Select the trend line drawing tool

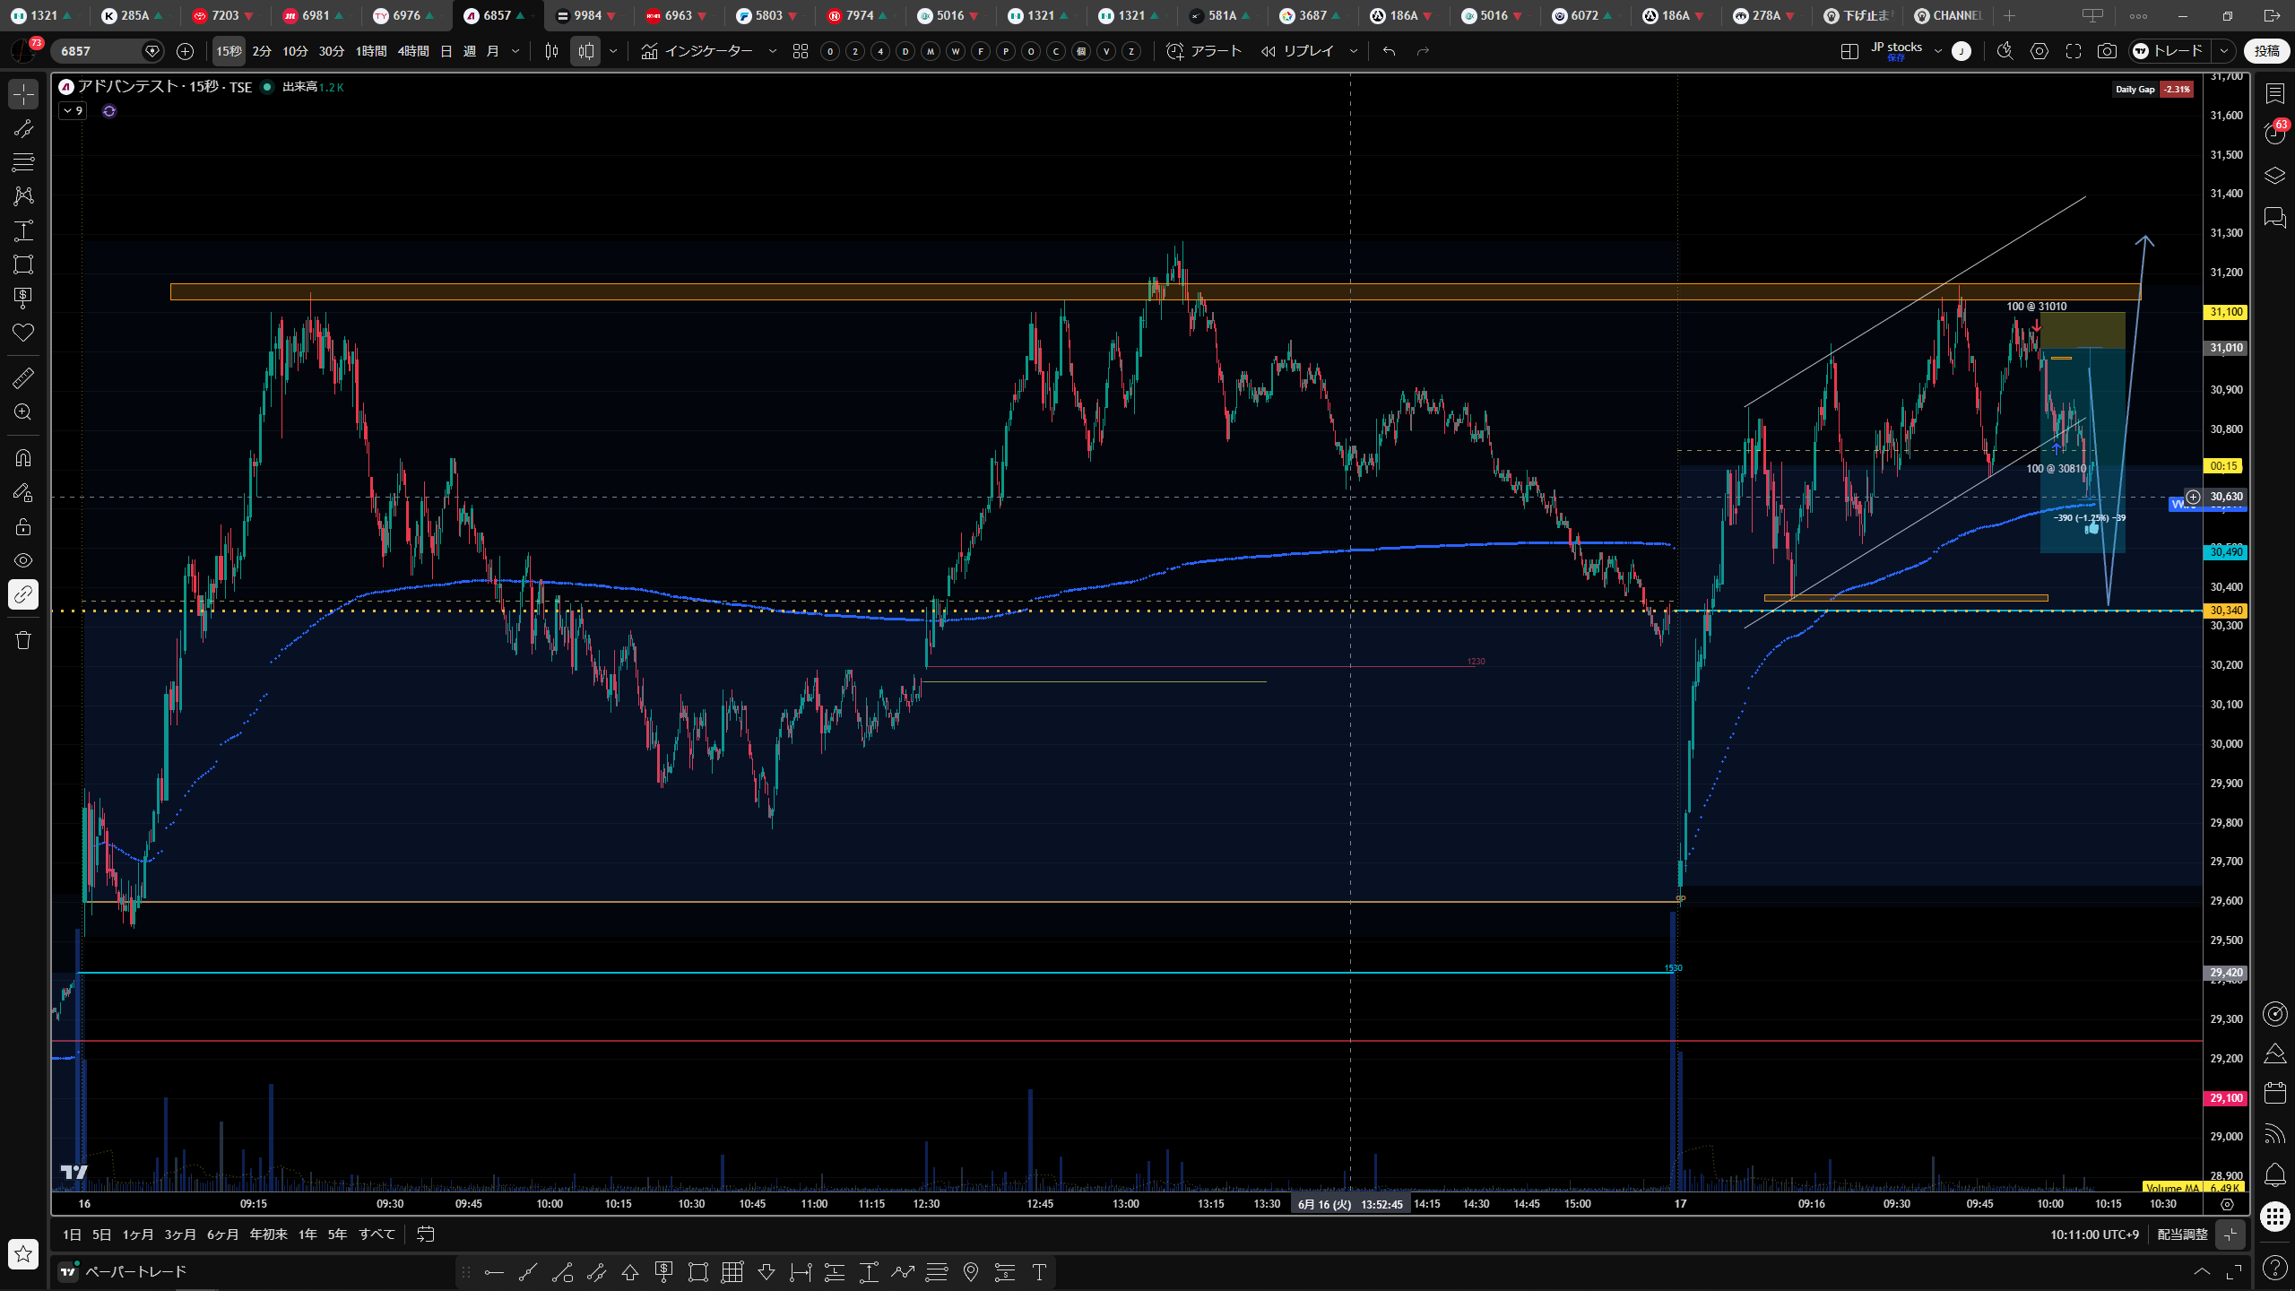pyautogui.click(x=23, y=128)
